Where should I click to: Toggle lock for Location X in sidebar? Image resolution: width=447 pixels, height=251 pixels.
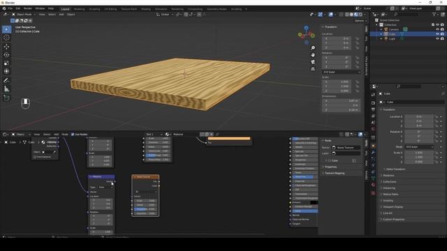(357, 38)
